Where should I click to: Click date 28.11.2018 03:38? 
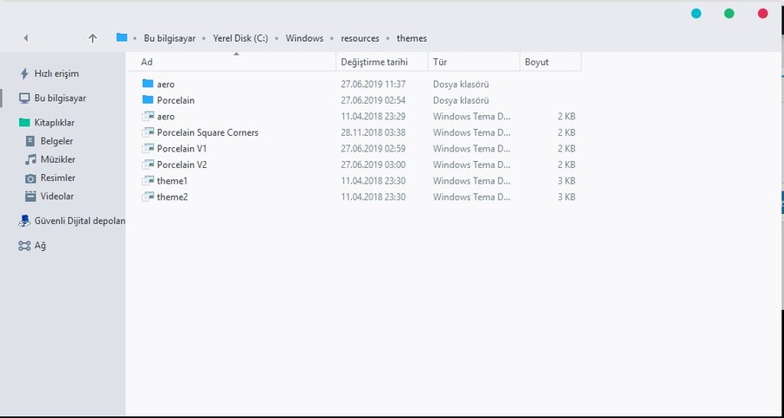pos(373,132)
